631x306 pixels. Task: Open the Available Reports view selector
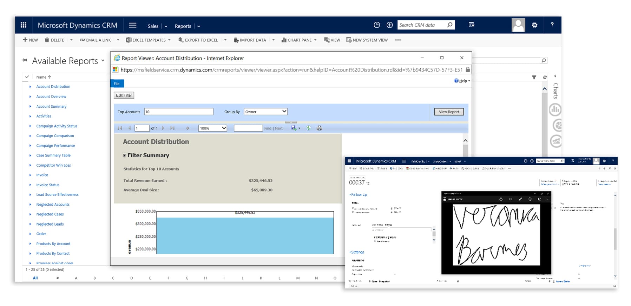[x=103, y=61]
